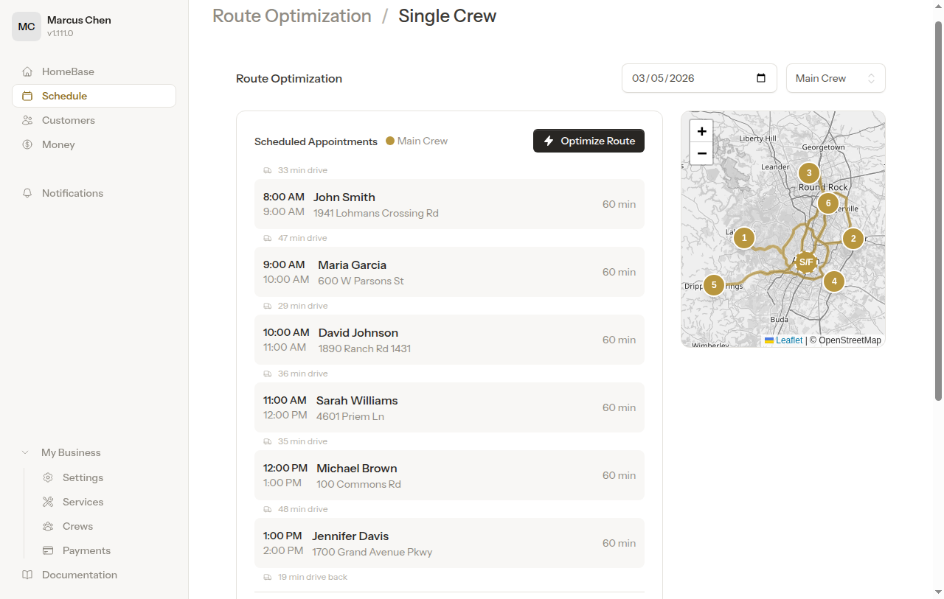
Task: Click the HomeBase house icon in the sidebar
Action: 27,71
